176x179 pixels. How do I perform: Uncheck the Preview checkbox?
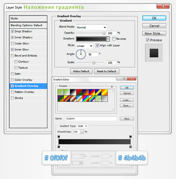point(148,40)
